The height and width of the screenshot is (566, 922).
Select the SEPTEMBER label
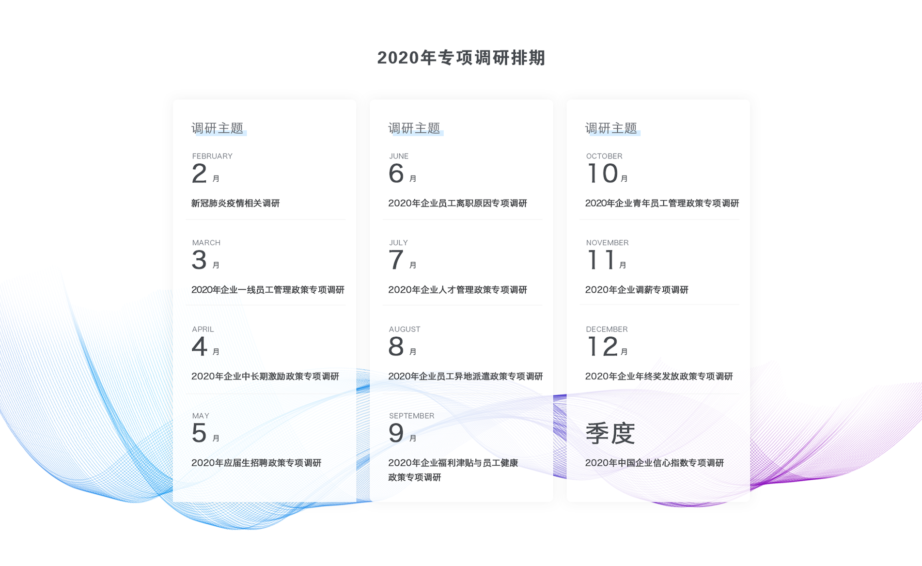[412, 416]
